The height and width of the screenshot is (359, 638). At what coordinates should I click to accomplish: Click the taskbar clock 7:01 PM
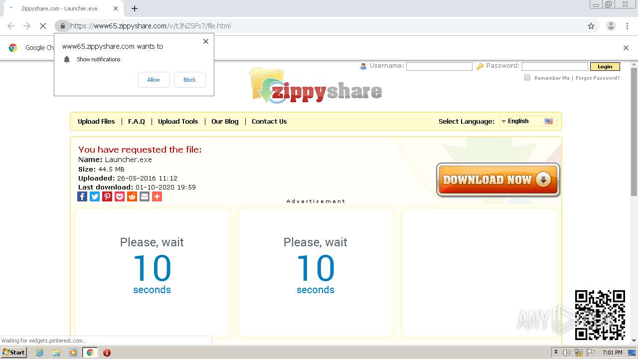(x=612, y=353)
